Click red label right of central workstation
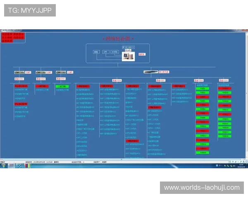The height and width of the screenshot is (198, 248). [x=142, y=54]
